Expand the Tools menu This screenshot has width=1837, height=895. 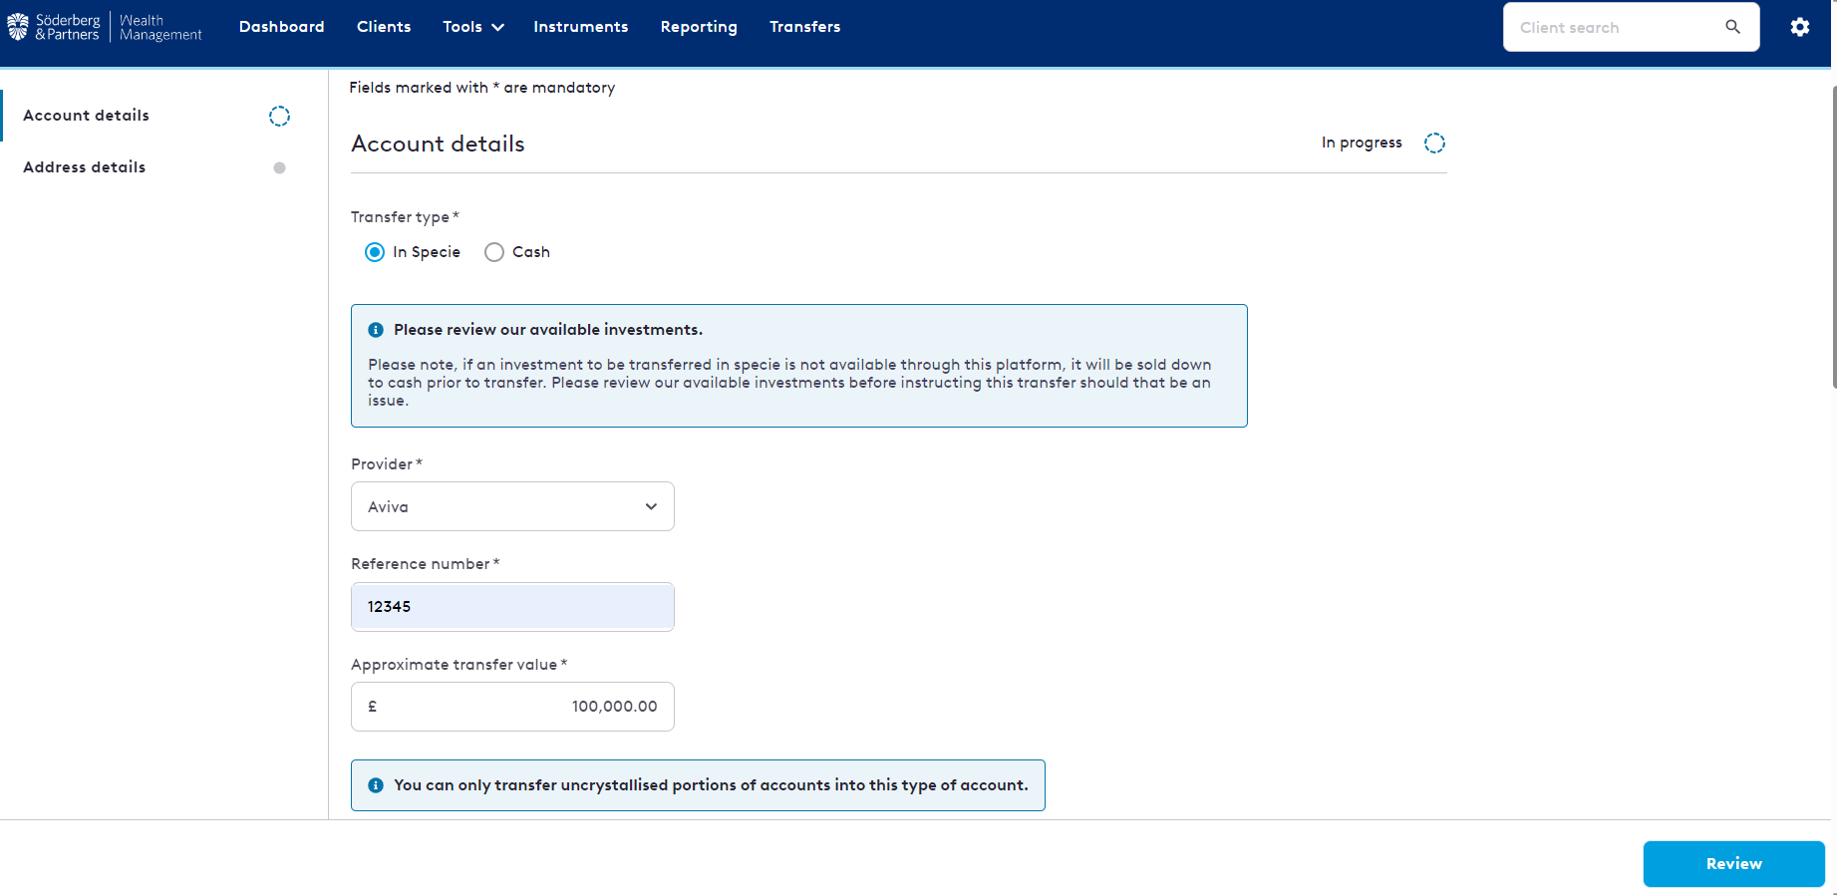coord(473,27)
